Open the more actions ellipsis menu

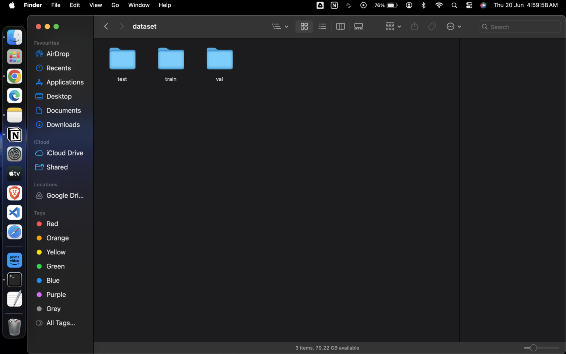454,26
